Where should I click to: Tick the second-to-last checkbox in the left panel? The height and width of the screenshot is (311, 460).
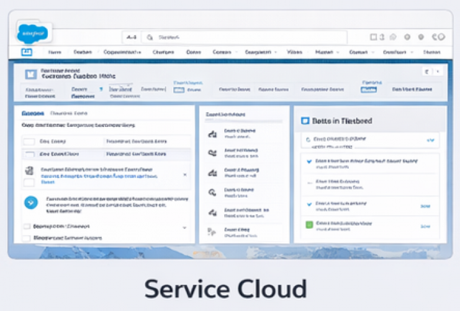(x=27, y=226)
